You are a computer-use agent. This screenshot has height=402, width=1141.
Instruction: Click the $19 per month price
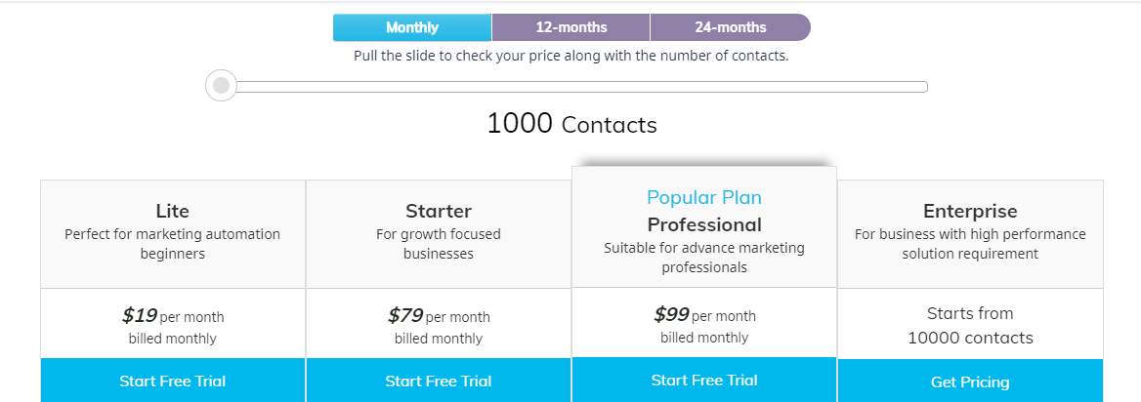click(173, 316)
